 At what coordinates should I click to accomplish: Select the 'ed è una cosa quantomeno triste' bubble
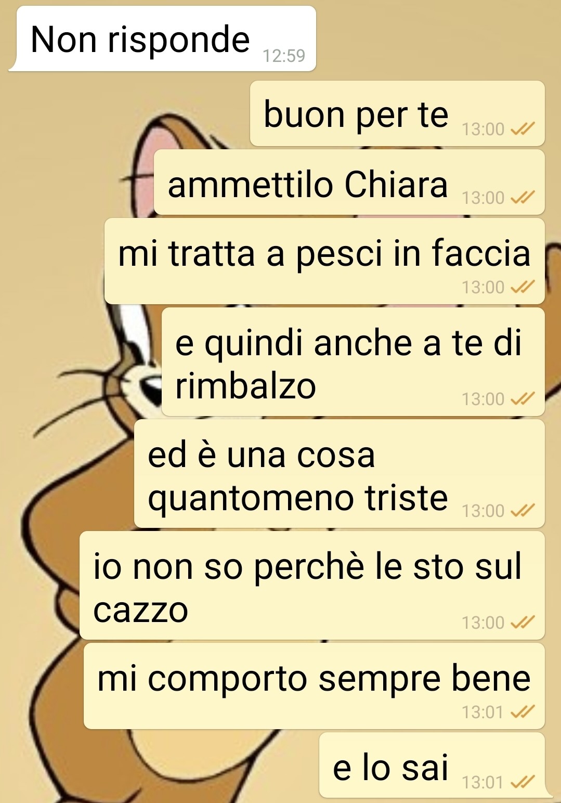340,474
